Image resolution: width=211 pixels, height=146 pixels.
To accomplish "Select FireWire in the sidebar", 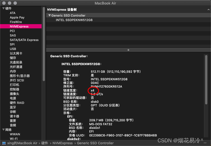I will click(x=16, y=22).
